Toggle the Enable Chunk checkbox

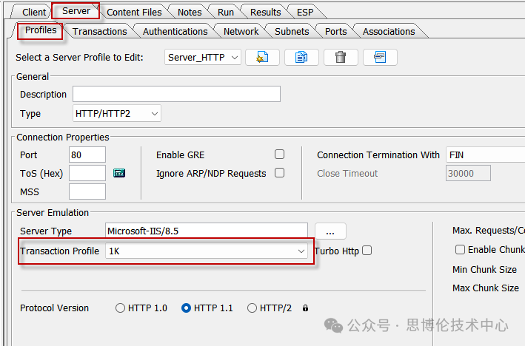(460, 249)
